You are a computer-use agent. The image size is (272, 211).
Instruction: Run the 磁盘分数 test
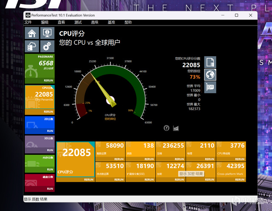pos(50,189)
